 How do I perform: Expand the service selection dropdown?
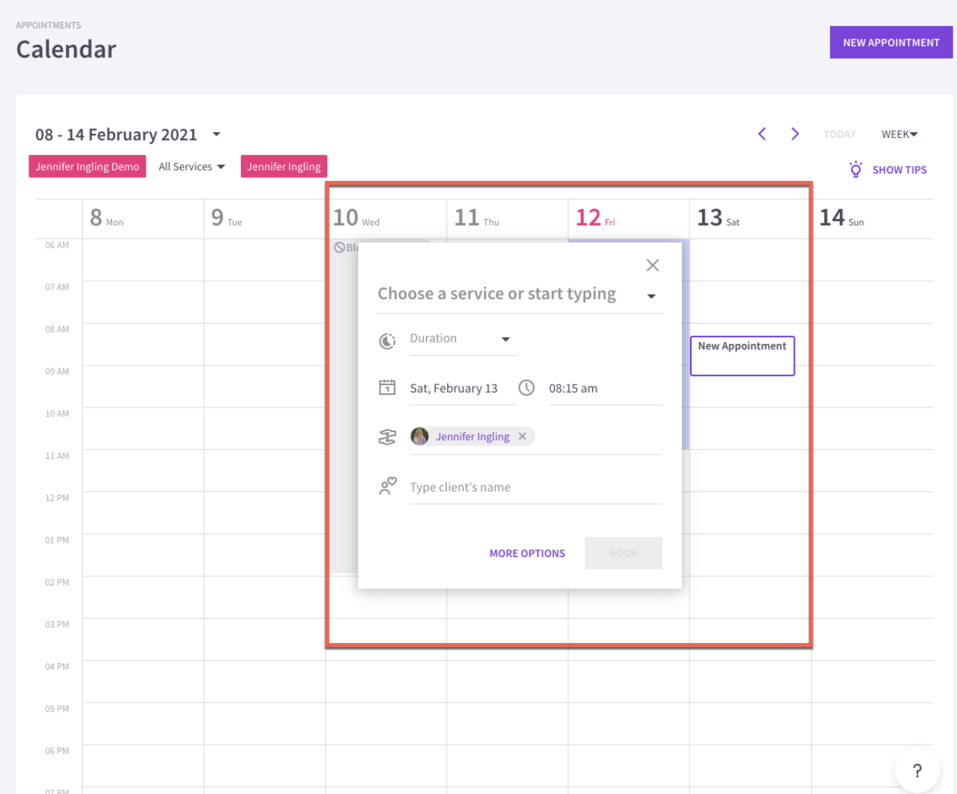tap(651, 296)
